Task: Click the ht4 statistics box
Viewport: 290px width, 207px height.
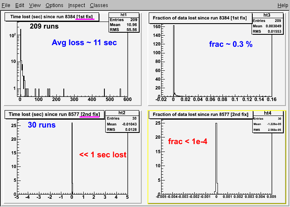Action: pyautogui.click(x=268, y=122)
